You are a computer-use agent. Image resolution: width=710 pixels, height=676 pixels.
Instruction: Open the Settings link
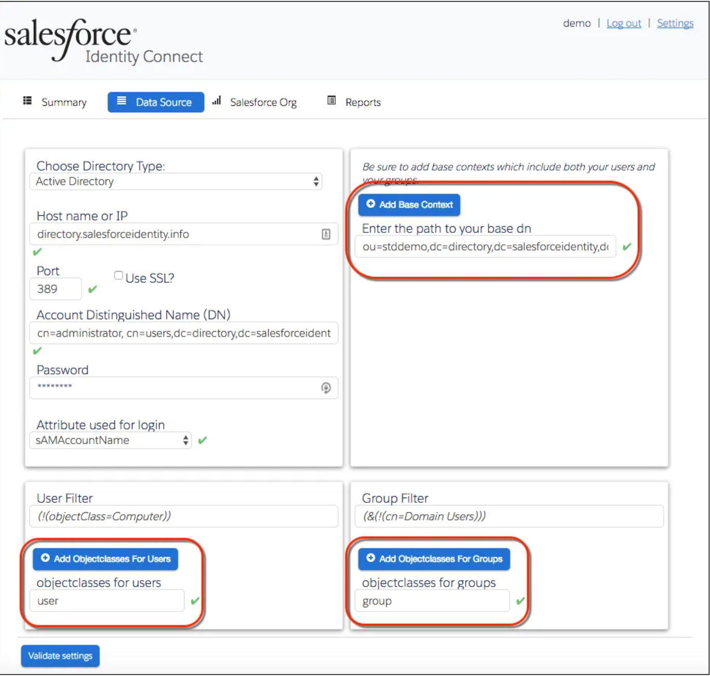(x=675, y=23)
